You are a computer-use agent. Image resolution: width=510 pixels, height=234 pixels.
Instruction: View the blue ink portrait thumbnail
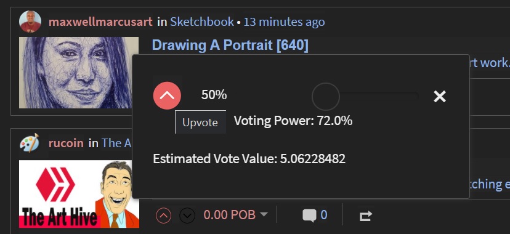coord(79,73)
